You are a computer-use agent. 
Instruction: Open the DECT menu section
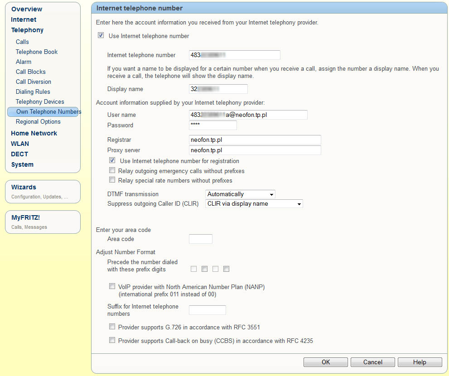click(19, 154)
